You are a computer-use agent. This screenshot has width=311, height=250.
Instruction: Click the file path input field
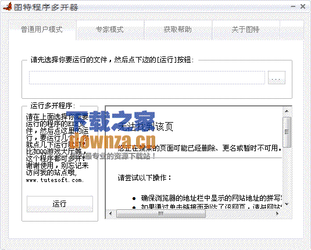coord(147,77)
